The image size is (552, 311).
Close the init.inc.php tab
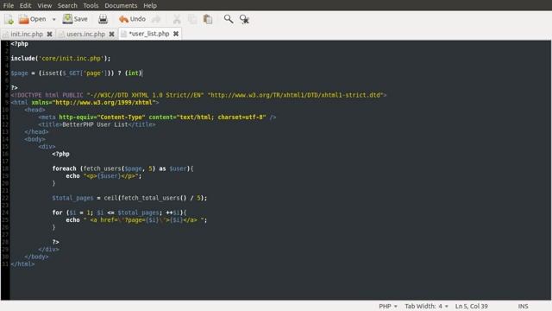pyautogui.click(x=50, y=34)
